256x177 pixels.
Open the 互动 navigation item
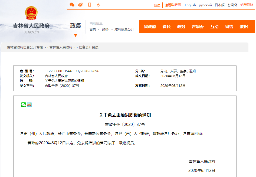[214, 27]
